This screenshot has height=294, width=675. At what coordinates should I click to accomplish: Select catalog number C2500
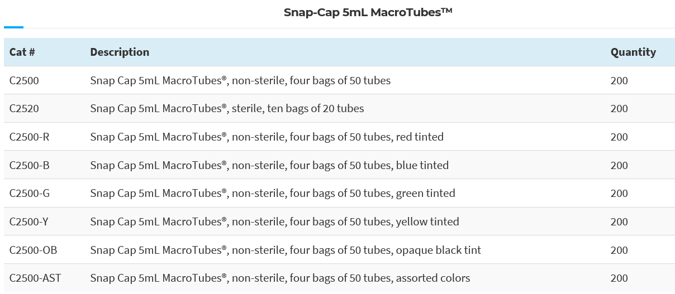tap(24, 81)
